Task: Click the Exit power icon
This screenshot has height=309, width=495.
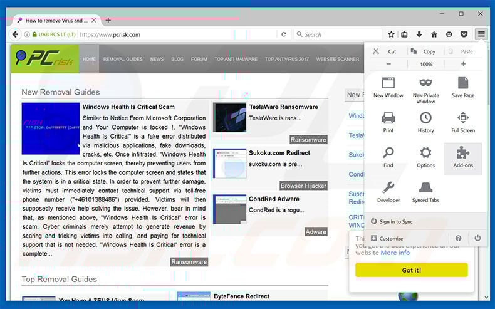Action: [x=477, y=238]
